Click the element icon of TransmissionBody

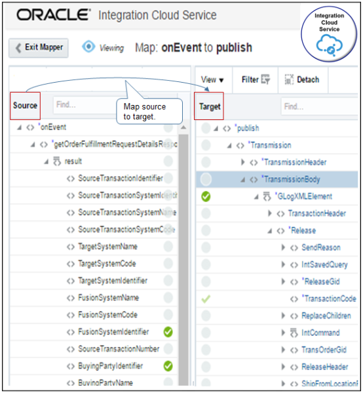(x=254, y=180)
